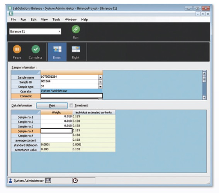219x193 pixels.
Task: Click the balance display icon in status bar
Action: (x=48, y=180)
